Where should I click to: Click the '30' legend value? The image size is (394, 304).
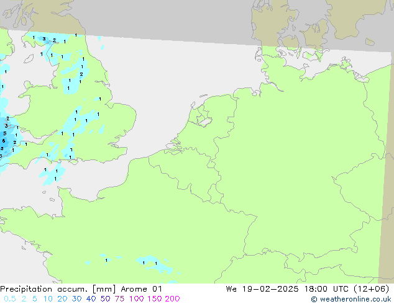point(76,299)
